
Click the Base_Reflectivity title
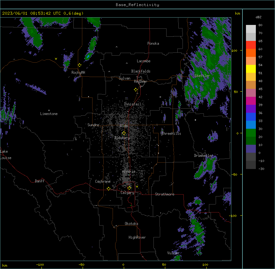point(137,5)
